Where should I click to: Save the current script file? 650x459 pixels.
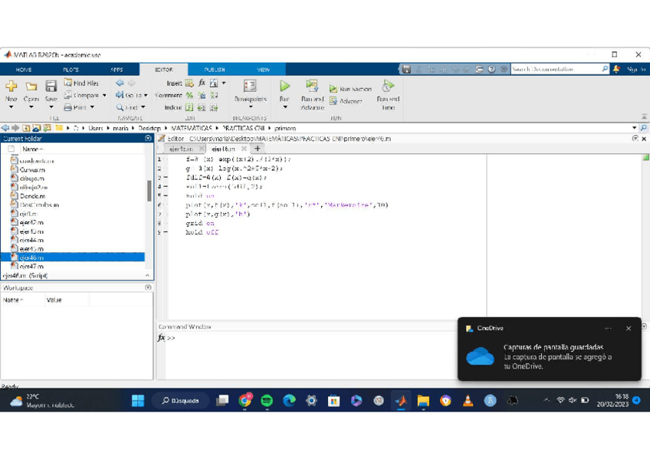[x=51, y=87]
